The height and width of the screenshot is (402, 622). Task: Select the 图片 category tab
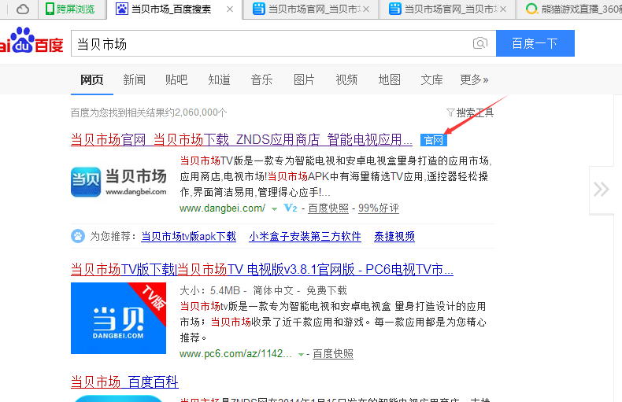tap(304, 79)
